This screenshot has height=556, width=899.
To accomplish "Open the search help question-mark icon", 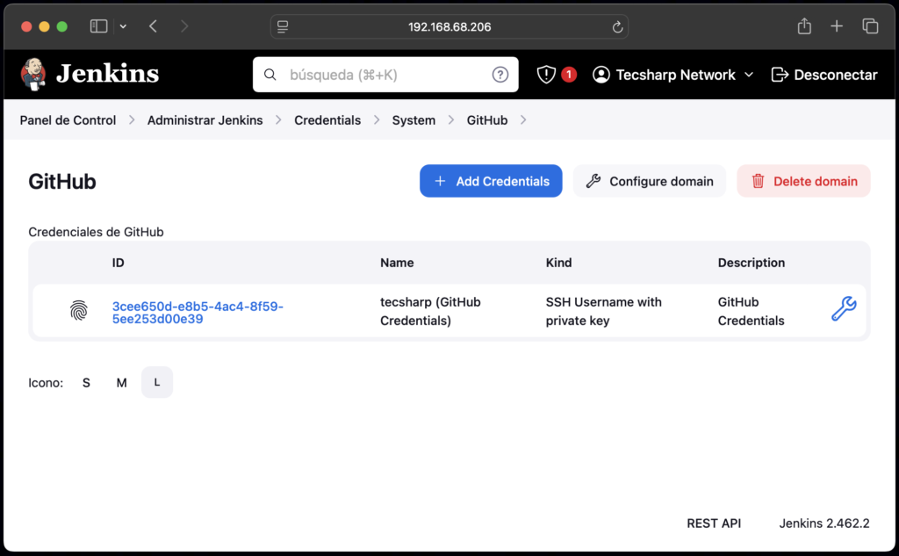I will point(500,75).
